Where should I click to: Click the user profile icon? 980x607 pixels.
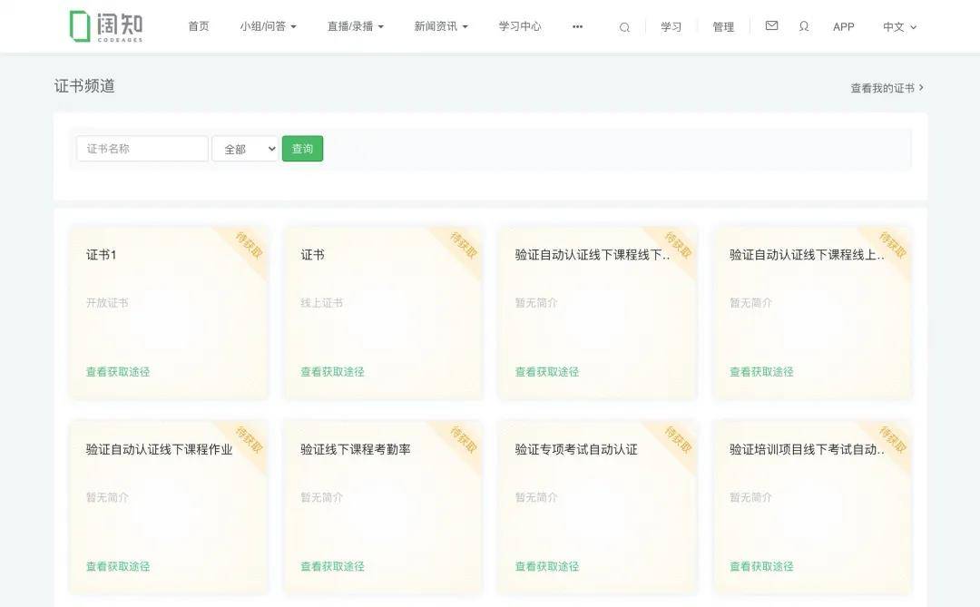pos(804,26)
